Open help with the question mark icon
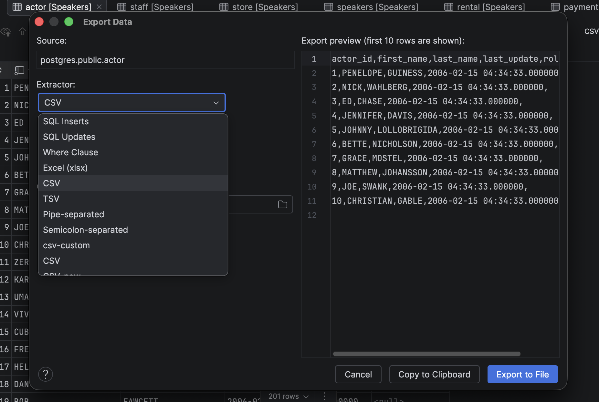Image resolution: width=599 pixels, height=402 pixels. (x=46, y=374)
